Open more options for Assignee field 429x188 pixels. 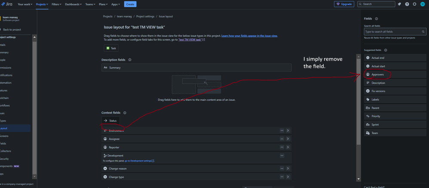pos(282,139)
